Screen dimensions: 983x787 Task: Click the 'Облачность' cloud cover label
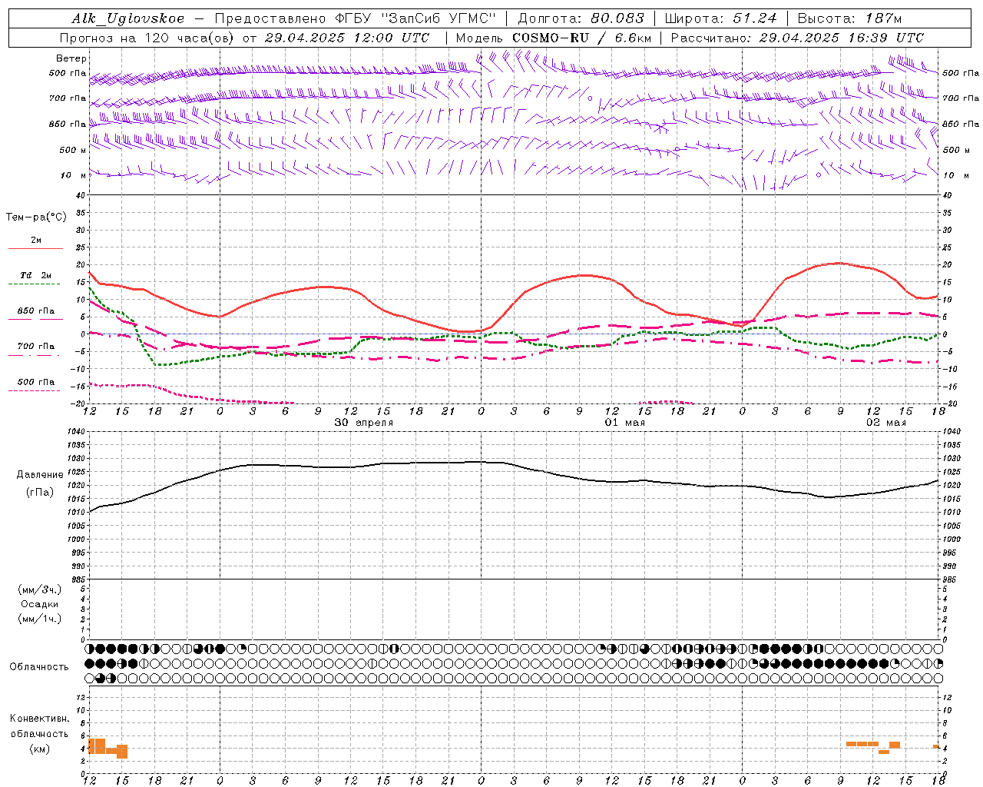pyautogui.click(x=39, y=667)
